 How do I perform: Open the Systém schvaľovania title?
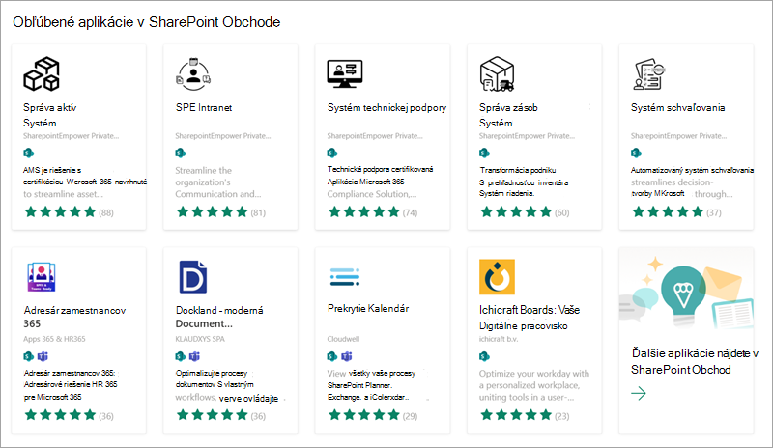678,107
